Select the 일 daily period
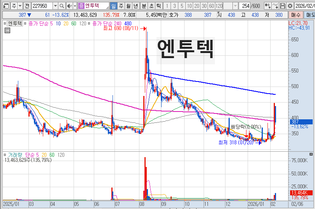Screen dimensions: 315x209 (114, 6)
